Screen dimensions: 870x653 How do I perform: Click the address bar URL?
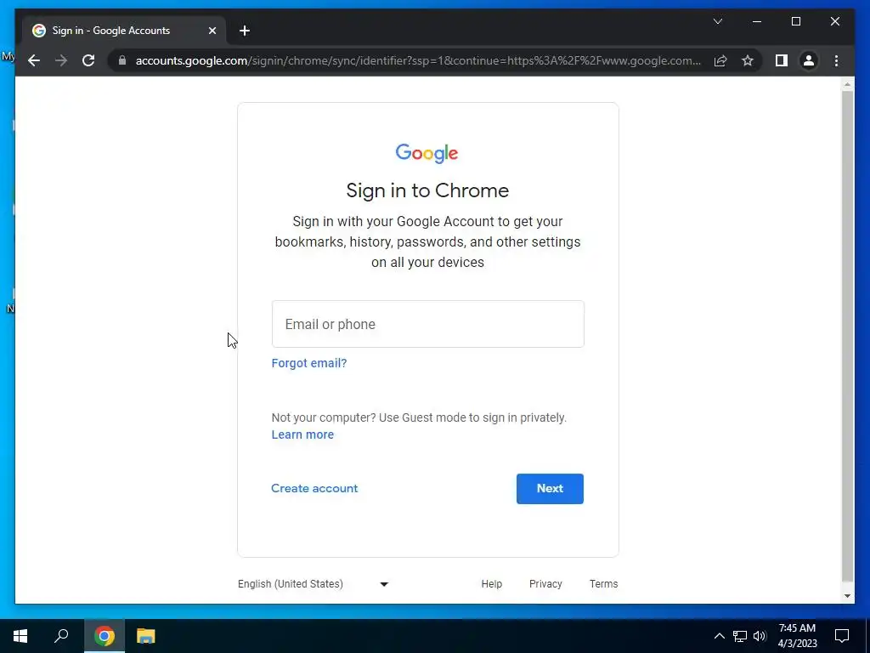tap(418, 60)
